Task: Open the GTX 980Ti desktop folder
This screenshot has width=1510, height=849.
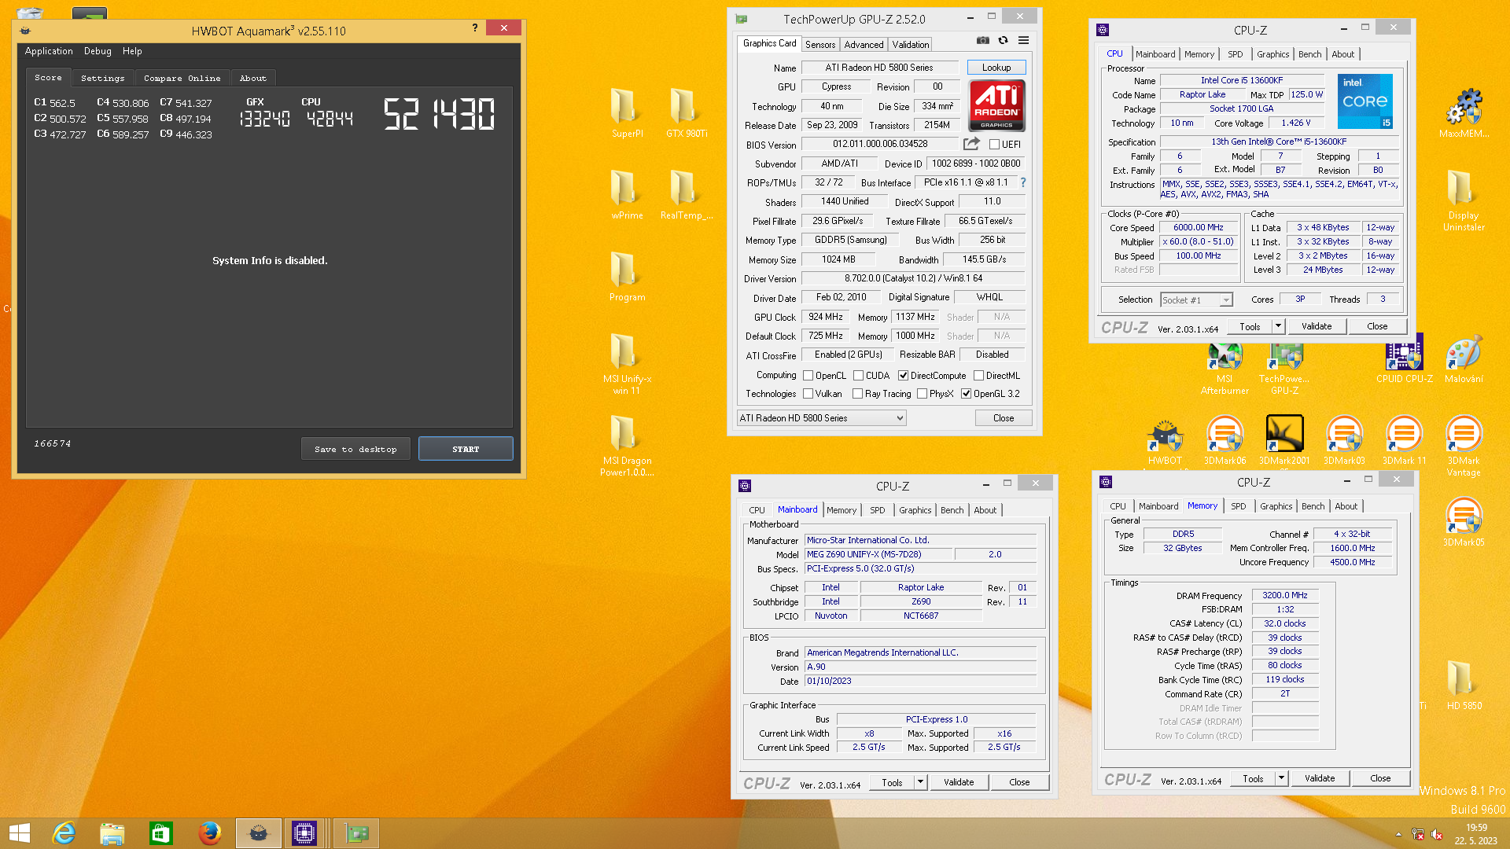Action: click(687, 112)
